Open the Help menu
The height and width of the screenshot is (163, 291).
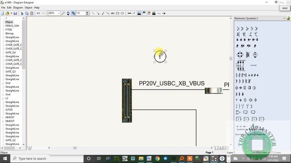37,8
